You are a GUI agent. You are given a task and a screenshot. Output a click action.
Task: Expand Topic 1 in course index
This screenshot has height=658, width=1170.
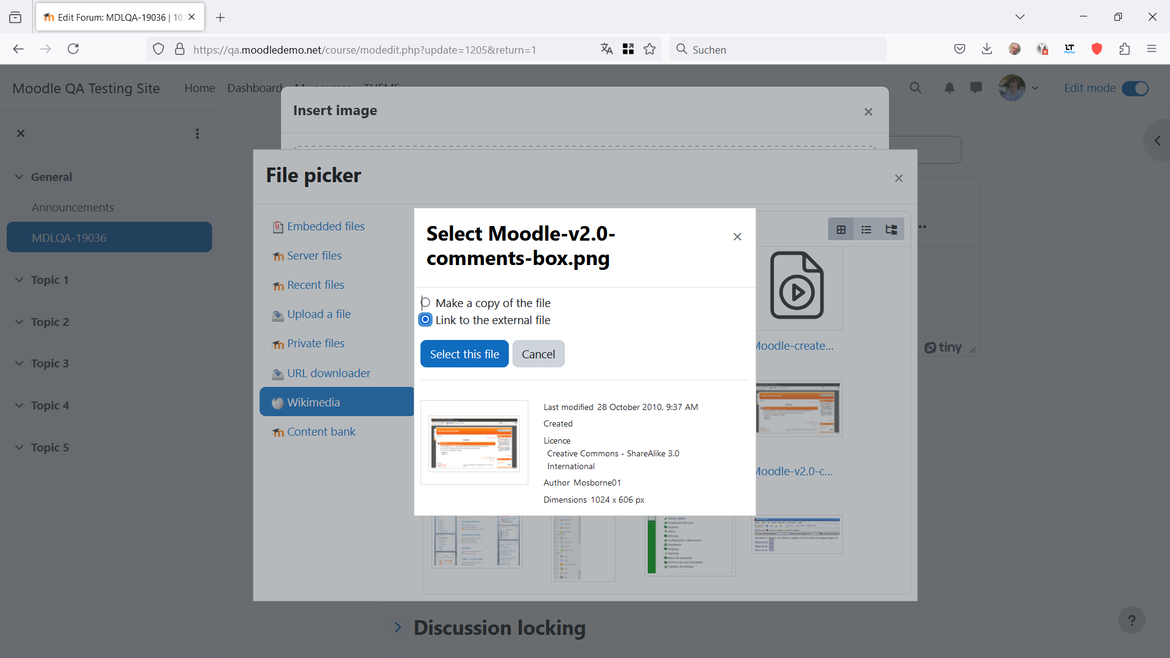click(x=19, y=280)
